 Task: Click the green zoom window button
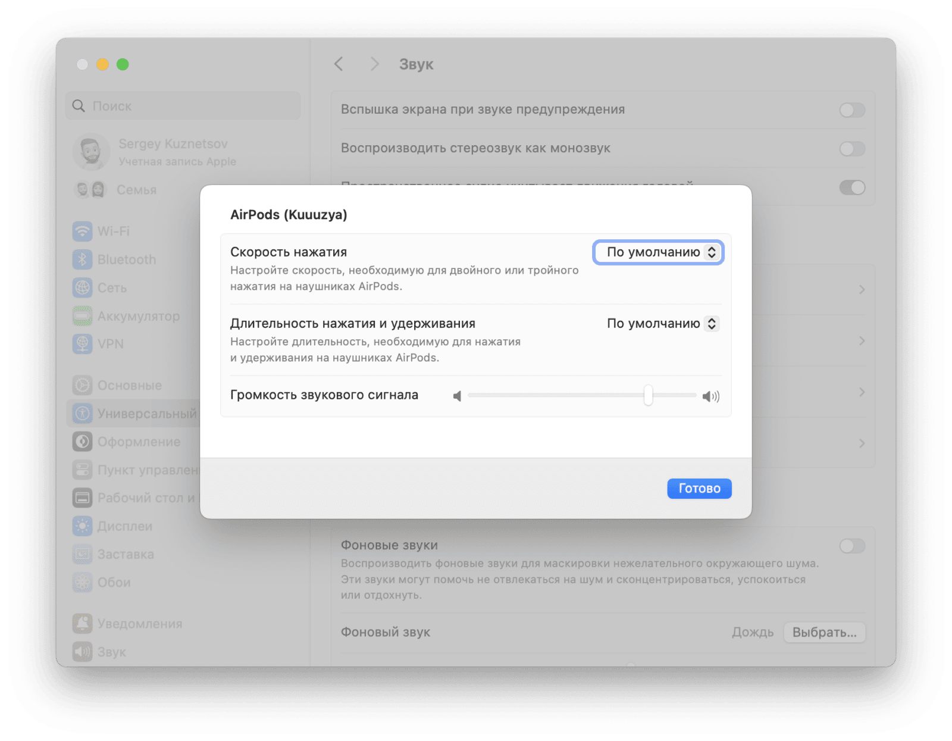(x=123, y=64)
